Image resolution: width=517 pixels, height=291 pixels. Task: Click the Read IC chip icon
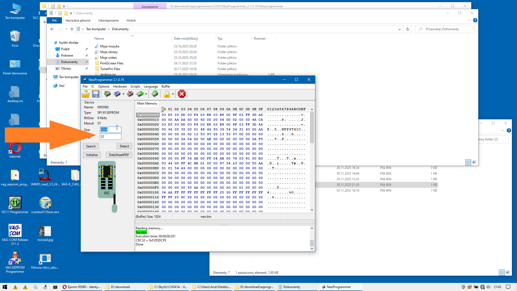(x=107, y=94)
